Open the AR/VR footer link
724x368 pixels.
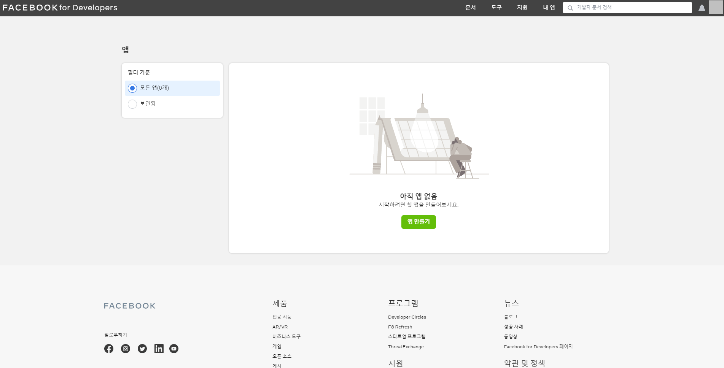pos(280,327)
